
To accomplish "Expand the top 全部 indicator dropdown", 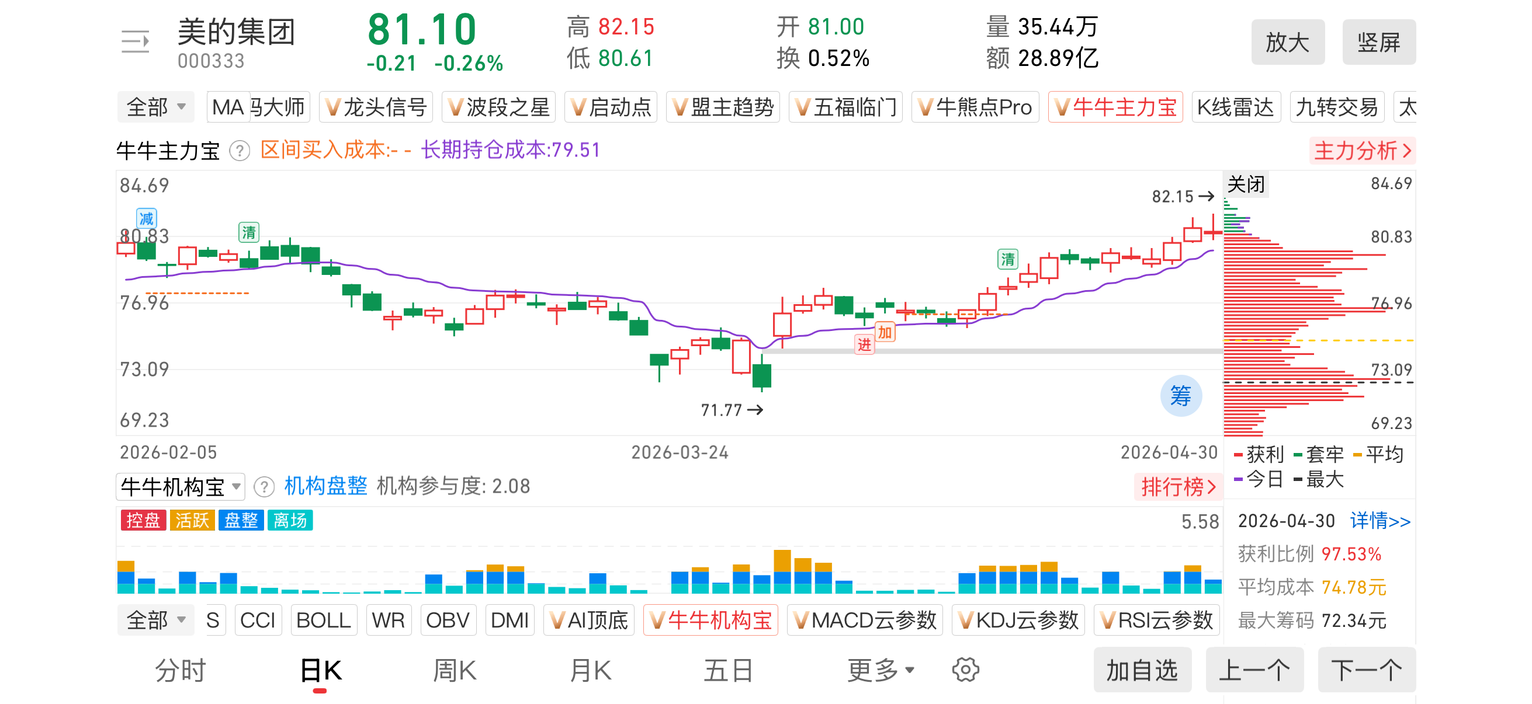I will tap(156, 107).
